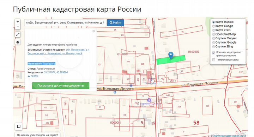Click parcel number 99 on map
This screenshot has height=137, width=254.
tap(128, 61)
